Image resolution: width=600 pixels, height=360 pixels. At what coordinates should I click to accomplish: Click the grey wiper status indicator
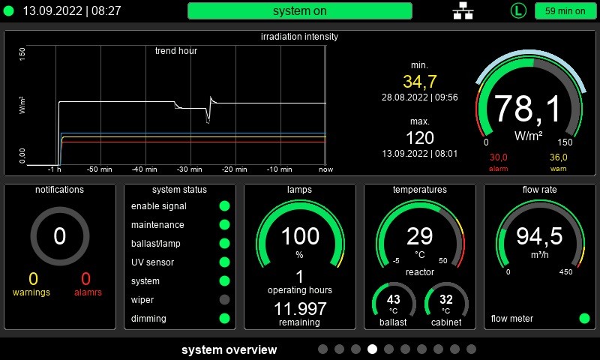coord(224,299)
